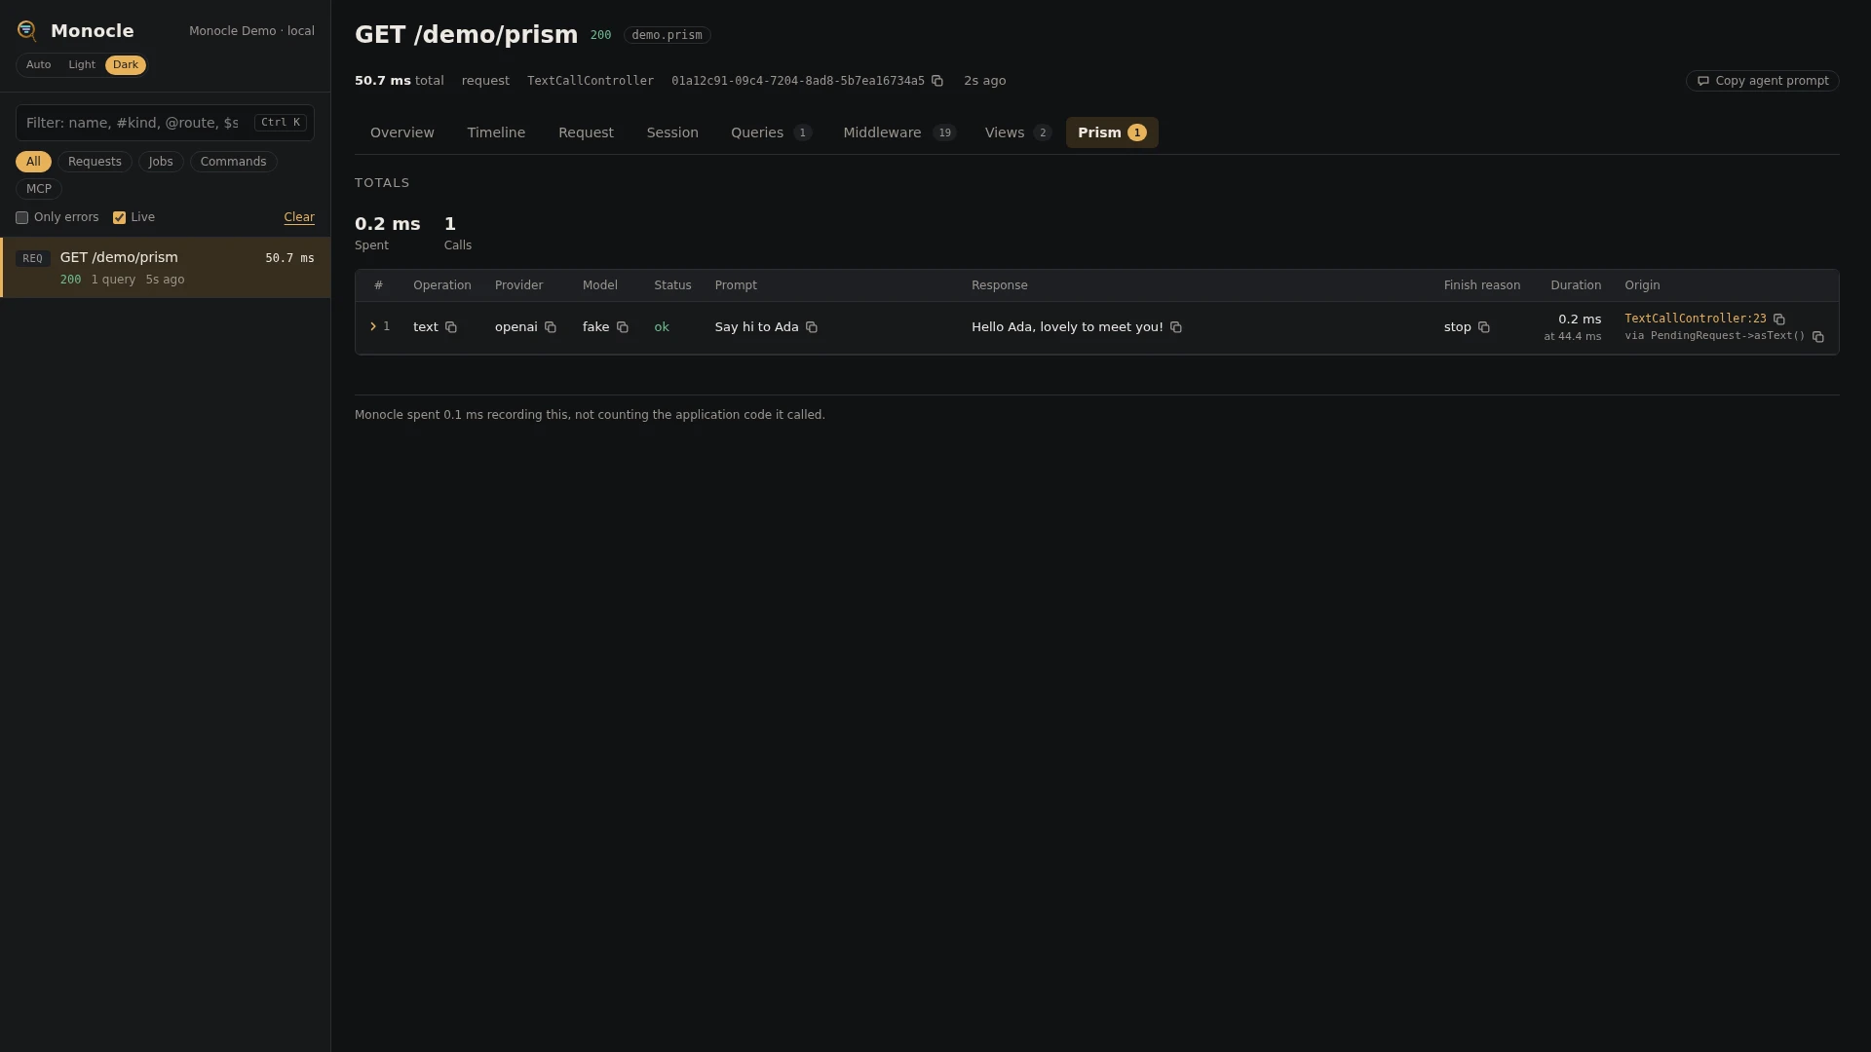Uncheck the Live checkbox
The height and width of the screenshot is (1052, 1871).
[119, 218]
